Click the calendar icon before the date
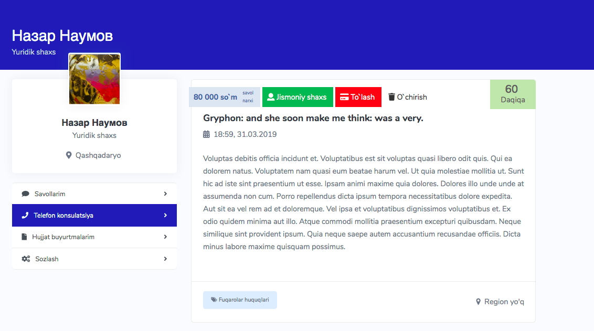This screenshot has width=594, height=331. pos(206,134)
